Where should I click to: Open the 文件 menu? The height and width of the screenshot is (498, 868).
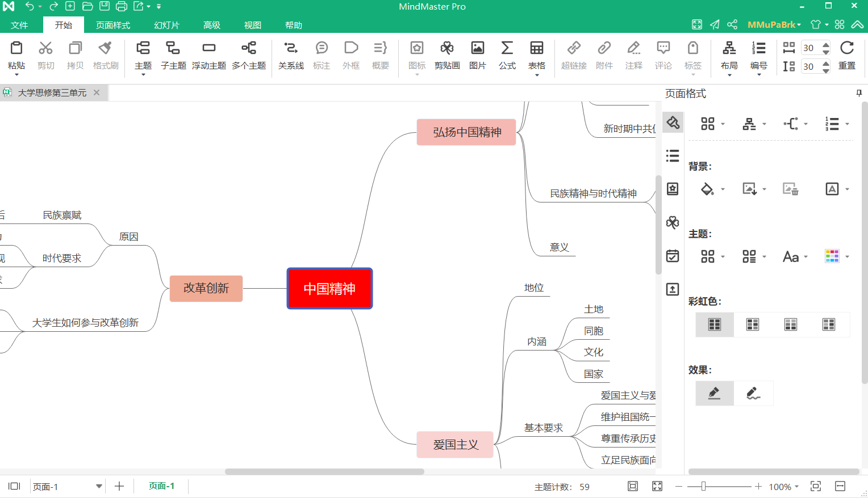tap(19, 25)
